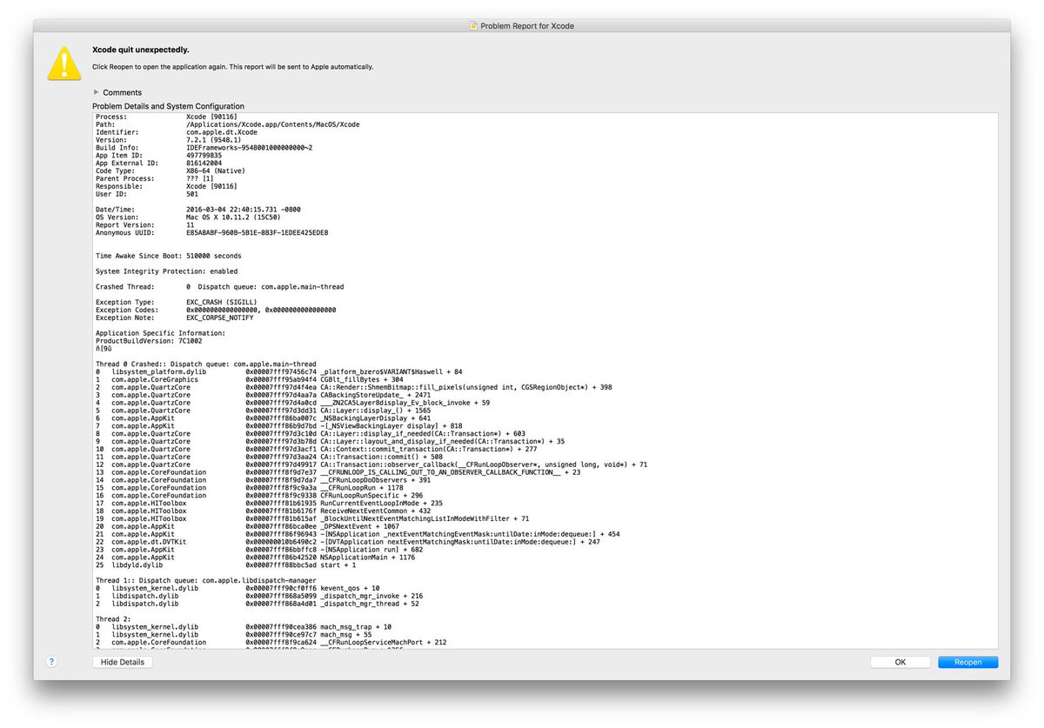Select 'ProductBuildVersion: 7C1002' line
This screenshot has width=1044, height=728.
point(151,341)
